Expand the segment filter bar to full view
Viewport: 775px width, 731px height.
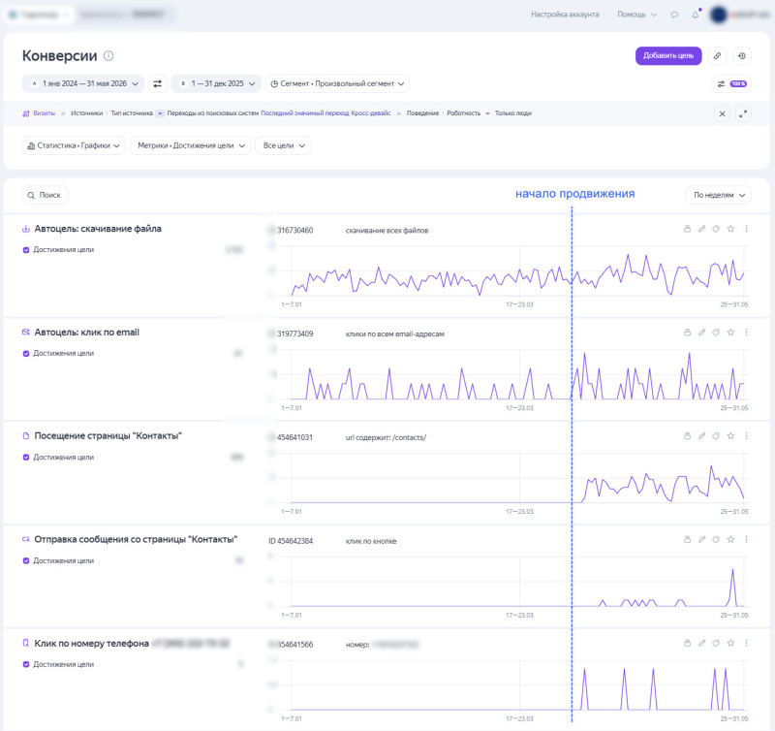[x=743, y=113]
